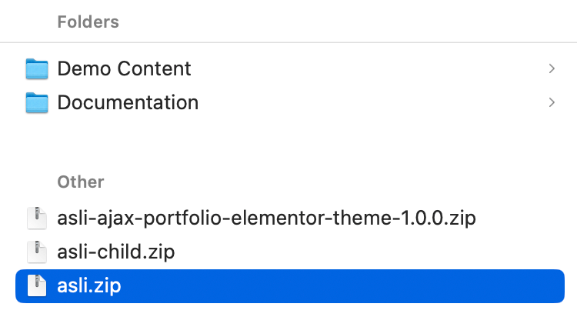
Task: Click the divider line under Folders
Action: (x=288, y=42)
